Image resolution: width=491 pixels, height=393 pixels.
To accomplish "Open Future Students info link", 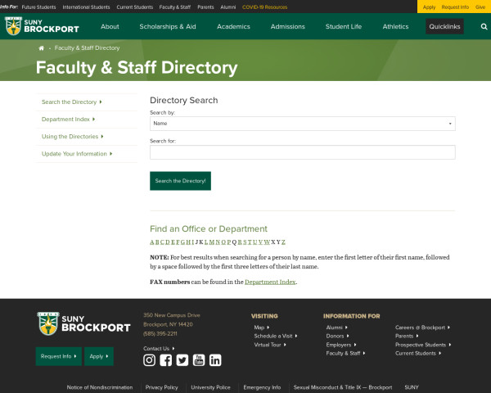I will [x=38, y=7].
